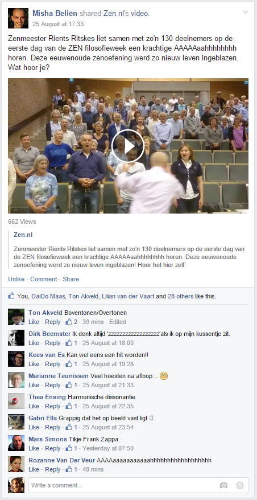Show the 28 others who liked
The image size is (257, 500).
(x=180, y=296)
